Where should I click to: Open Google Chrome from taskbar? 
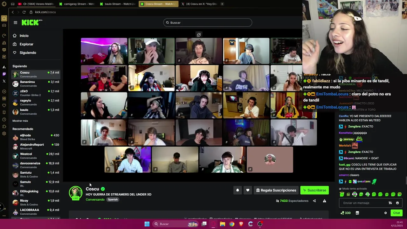click(232, 224)
